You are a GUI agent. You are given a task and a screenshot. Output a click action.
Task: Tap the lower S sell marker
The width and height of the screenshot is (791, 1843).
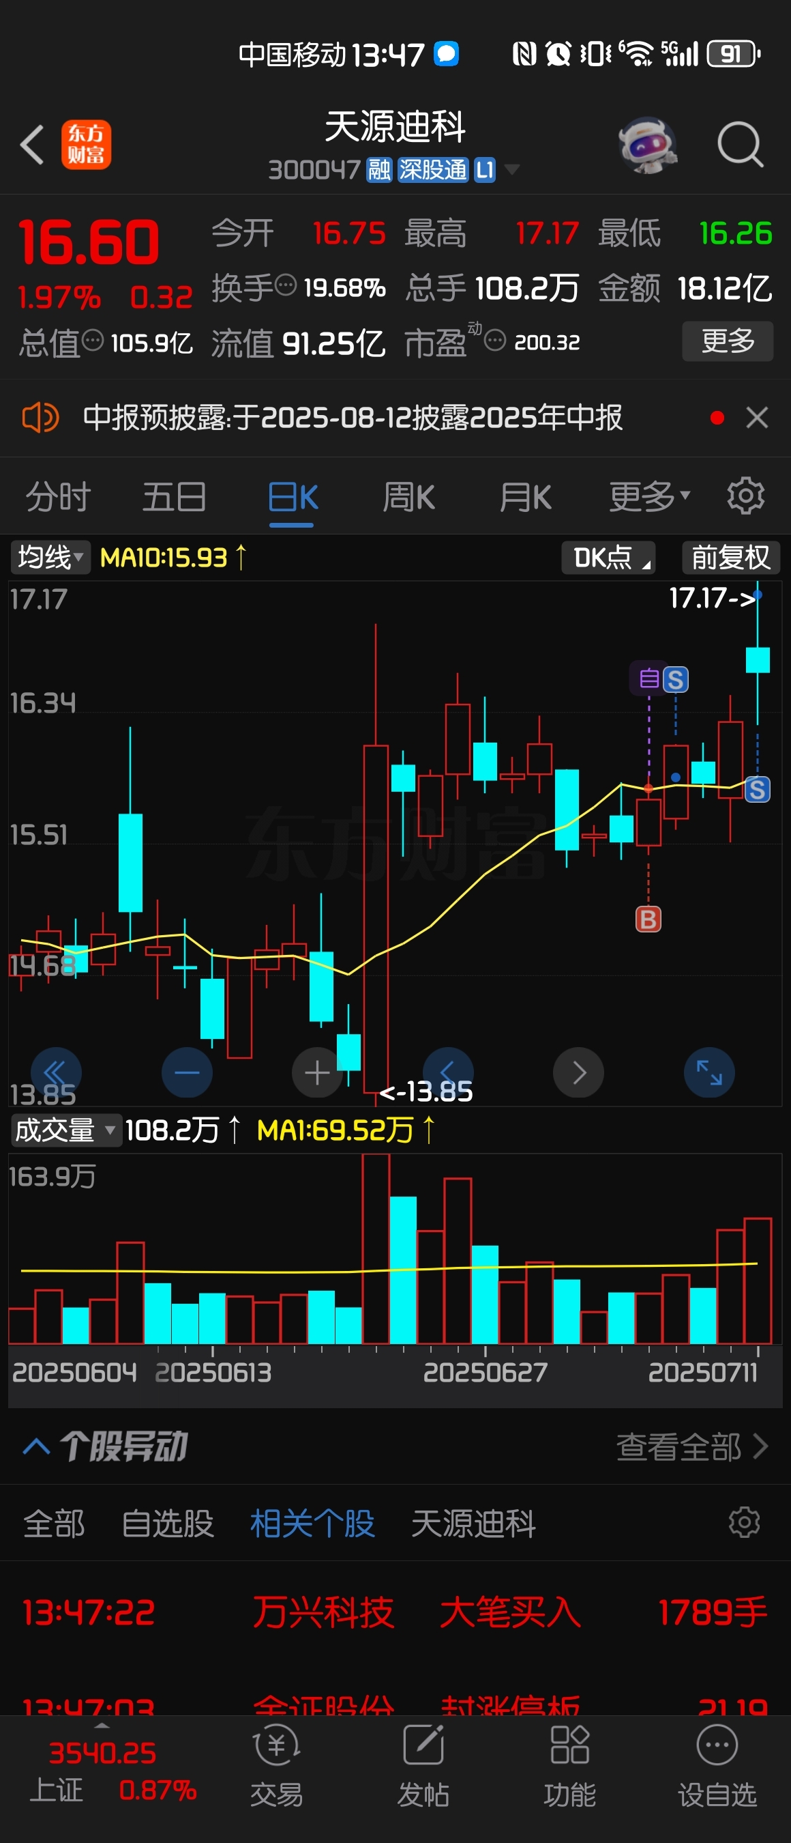(x=758, y=789)
